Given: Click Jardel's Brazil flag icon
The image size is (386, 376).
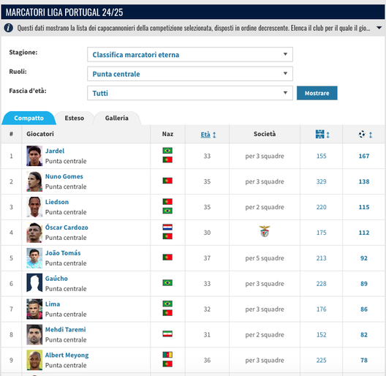Looking at the screenshot, I should 167,151.
